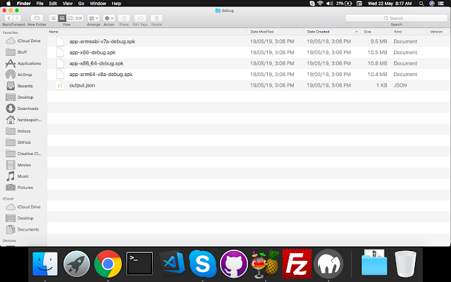The image size is (451, 282).
Task: Switch to cover flow view
Action: [x=79, y=18]
